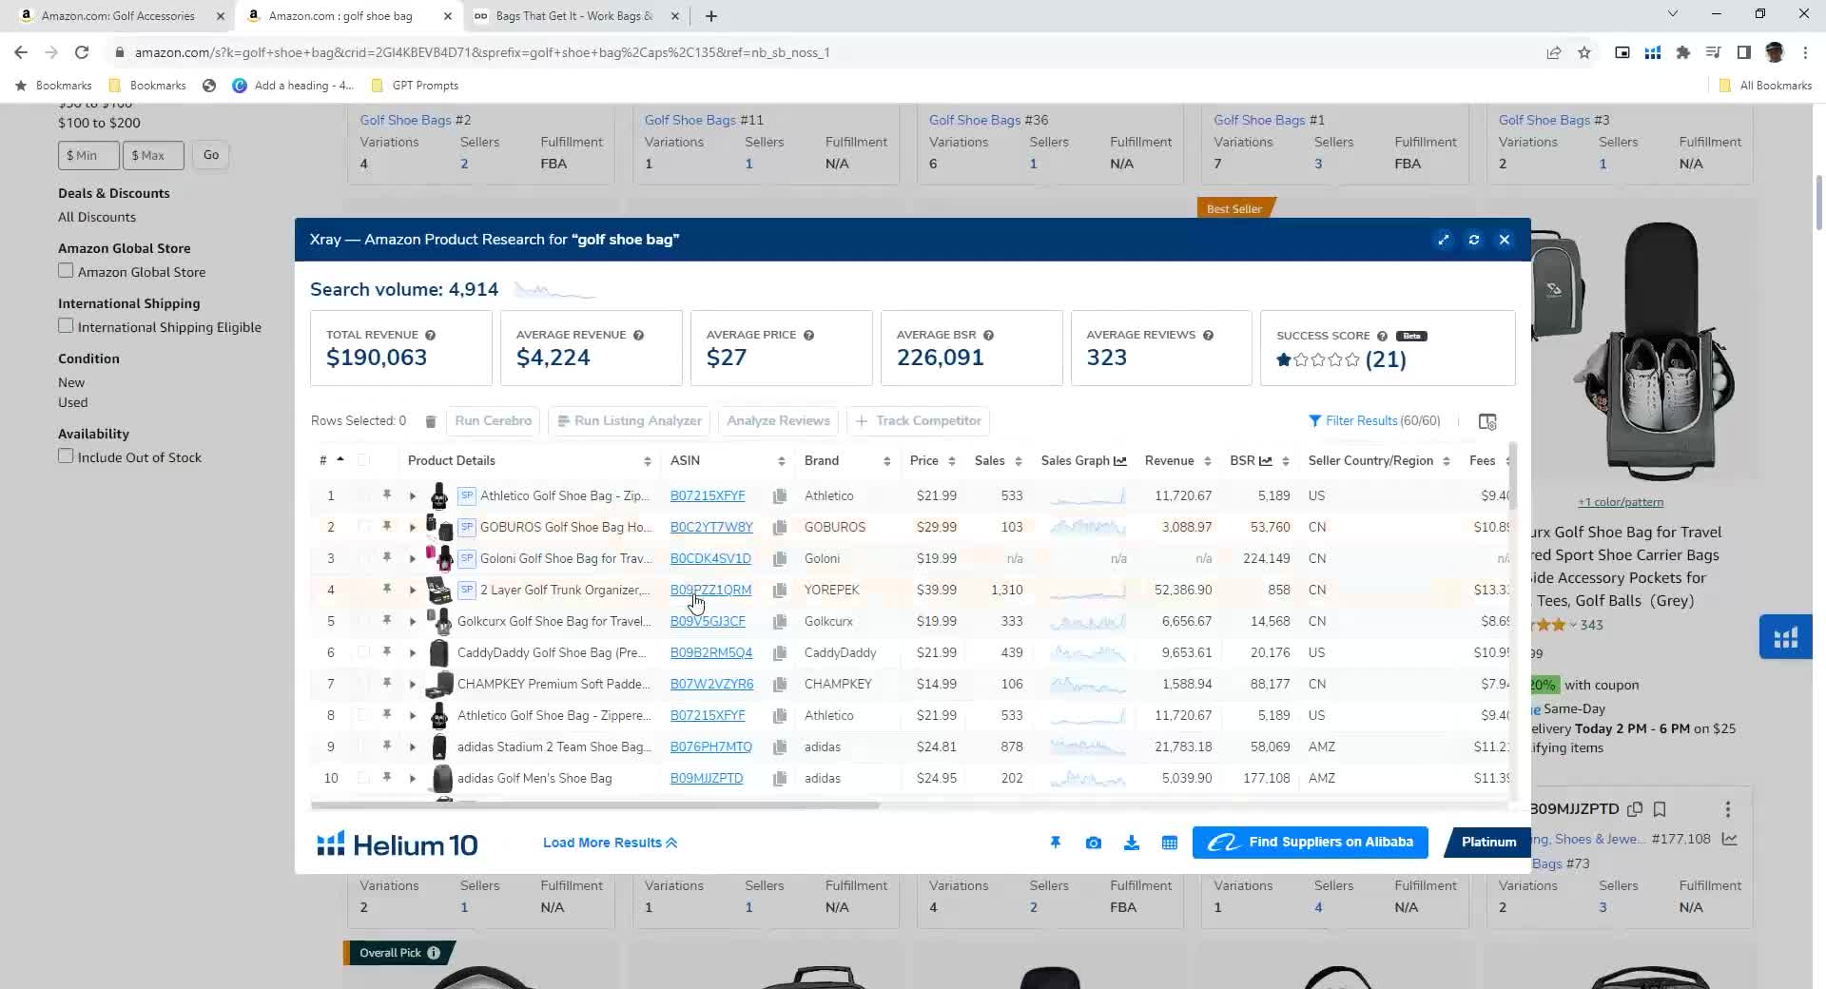Pin the Golkcurx Golf Shoe Bag row

click(x=387, y=620)
